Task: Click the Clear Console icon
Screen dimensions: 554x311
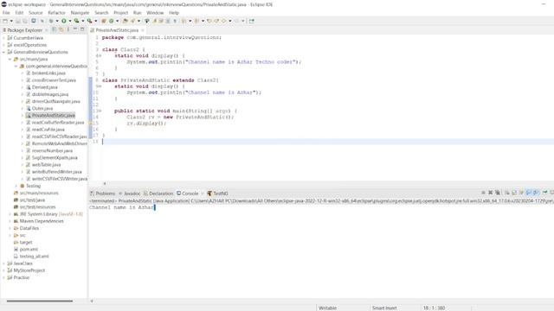Action: 507,193
